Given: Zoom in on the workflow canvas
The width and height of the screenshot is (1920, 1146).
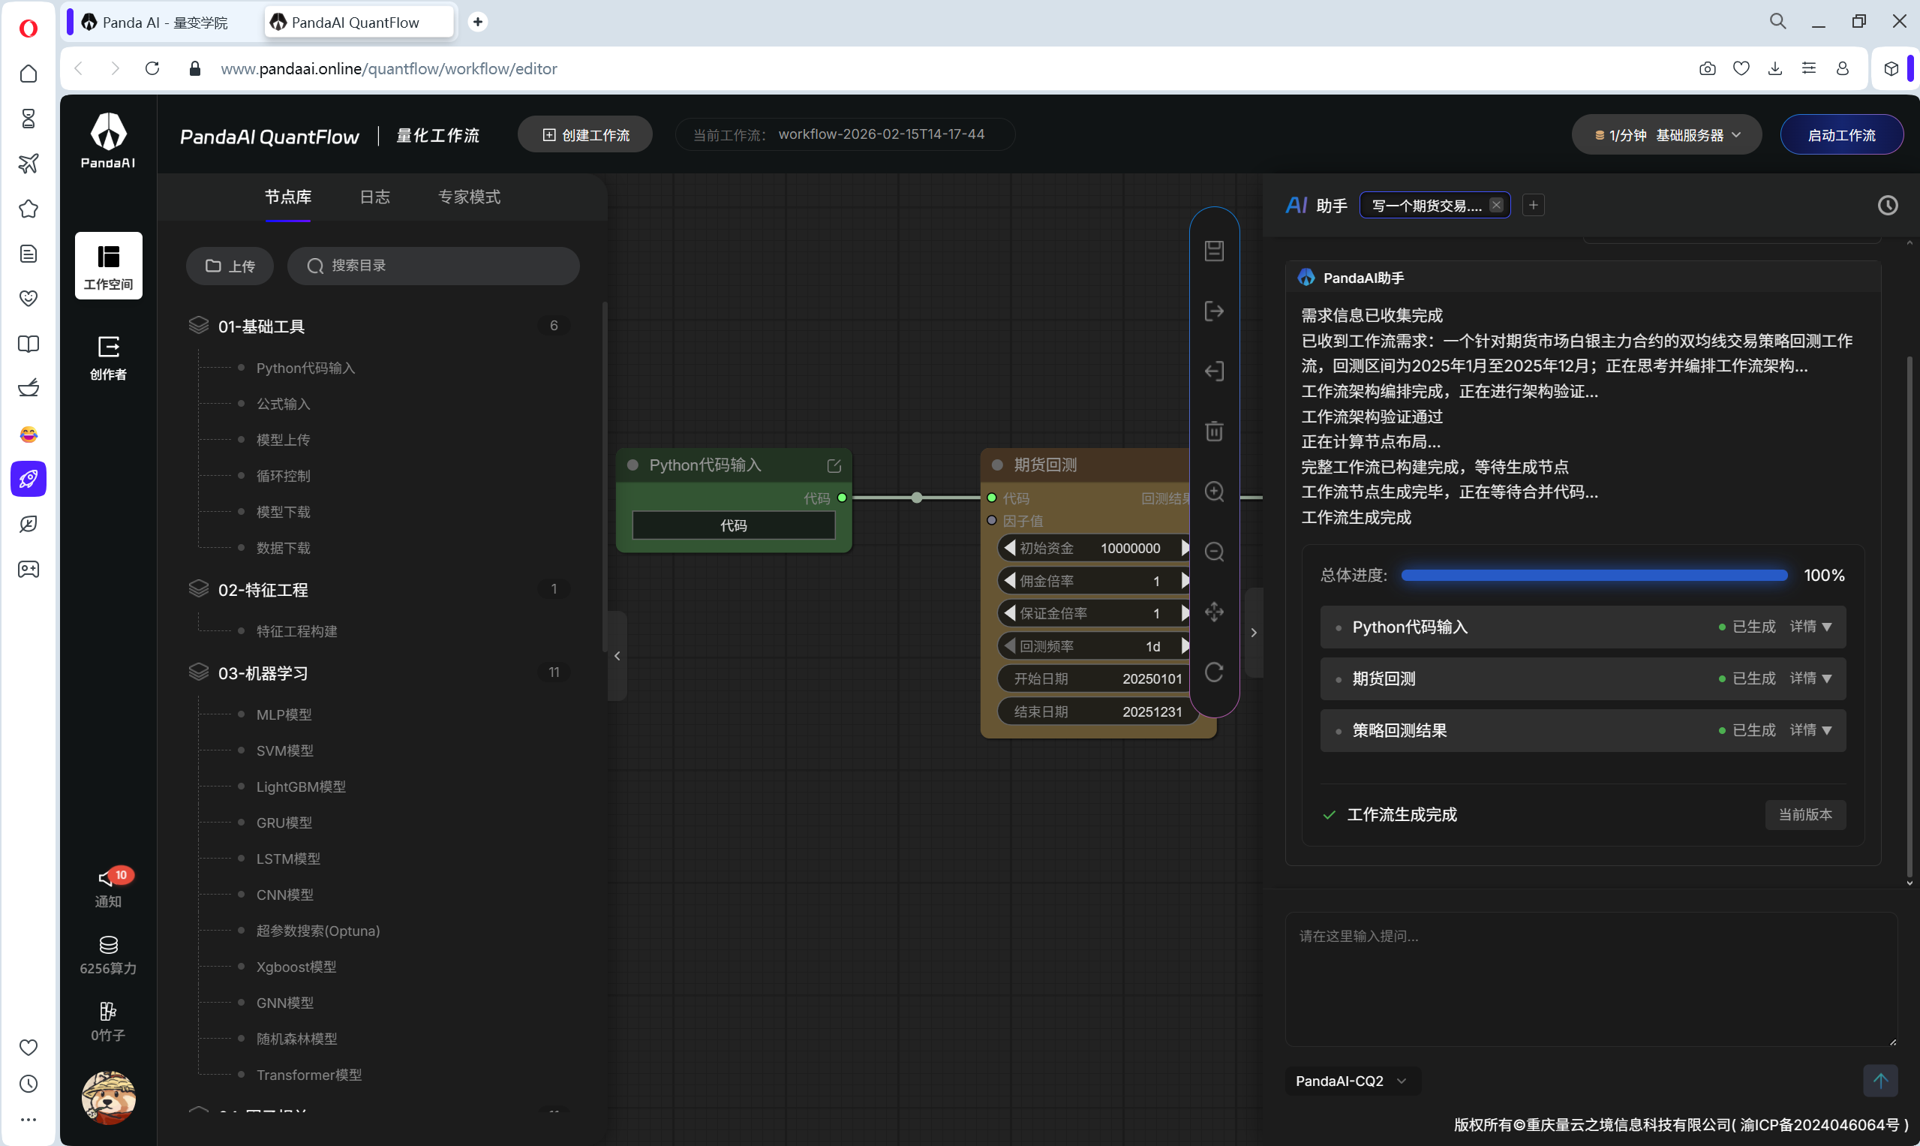Looking at the screenshot, I should point(1214,491).
